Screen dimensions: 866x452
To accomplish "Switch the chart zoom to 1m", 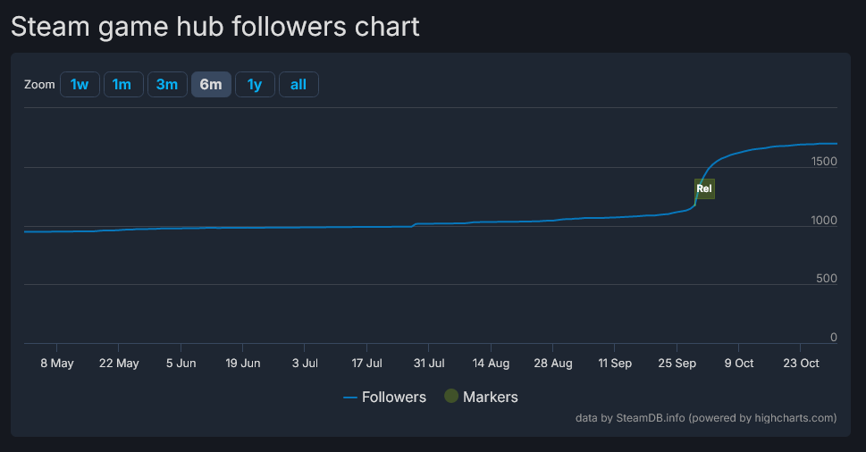I will (x=122, y=85).
